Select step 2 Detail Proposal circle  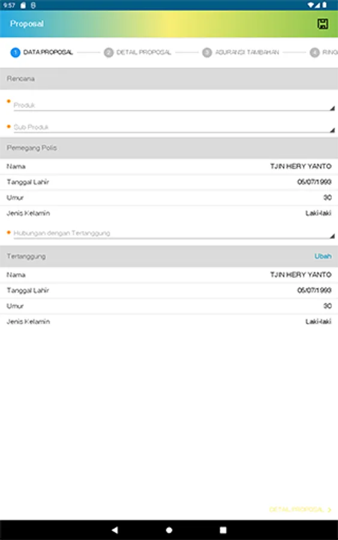(x=109, y=52)
